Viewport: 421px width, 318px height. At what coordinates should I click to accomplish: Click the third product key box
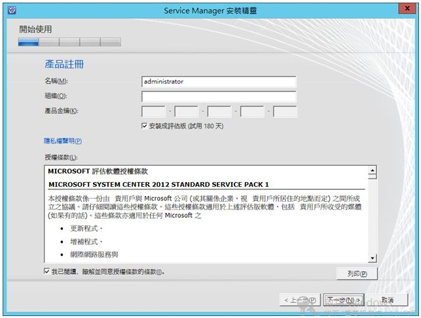[219, 112]
